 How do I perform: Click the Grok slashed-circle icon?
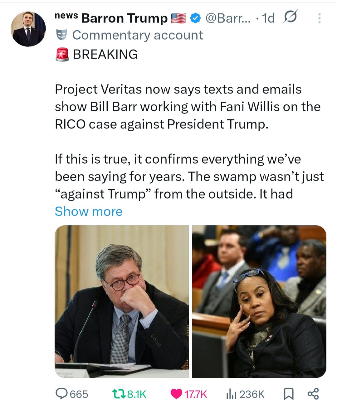290,17
